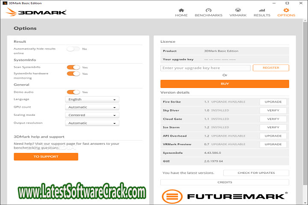Viewport: 308px width, 205px height.
Task: Click 'You have the latest versions.' text
Action: 188,173
